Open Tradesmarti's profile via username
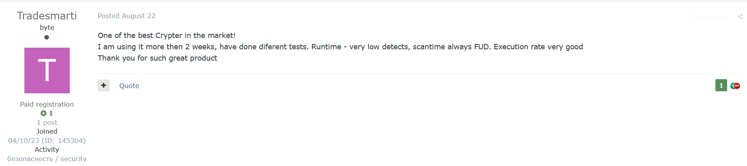 point(47,16)
